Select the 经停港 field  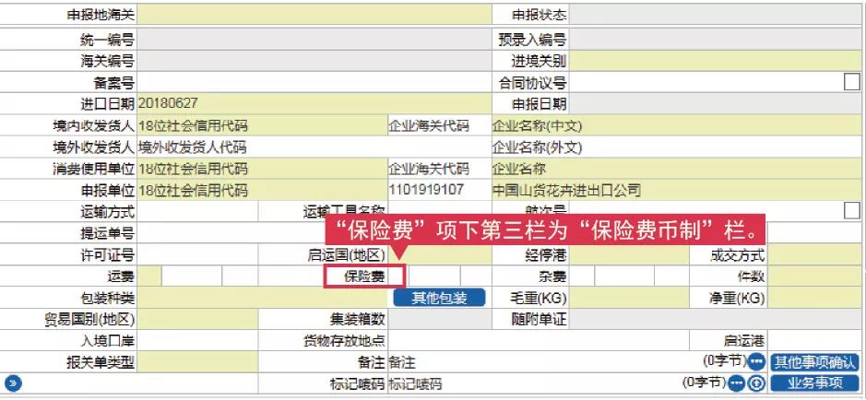point(628,255)
